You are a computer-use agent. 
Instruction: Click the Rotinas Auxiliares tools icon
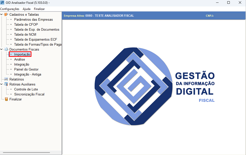pyautogui.click(x=6, y=84)
